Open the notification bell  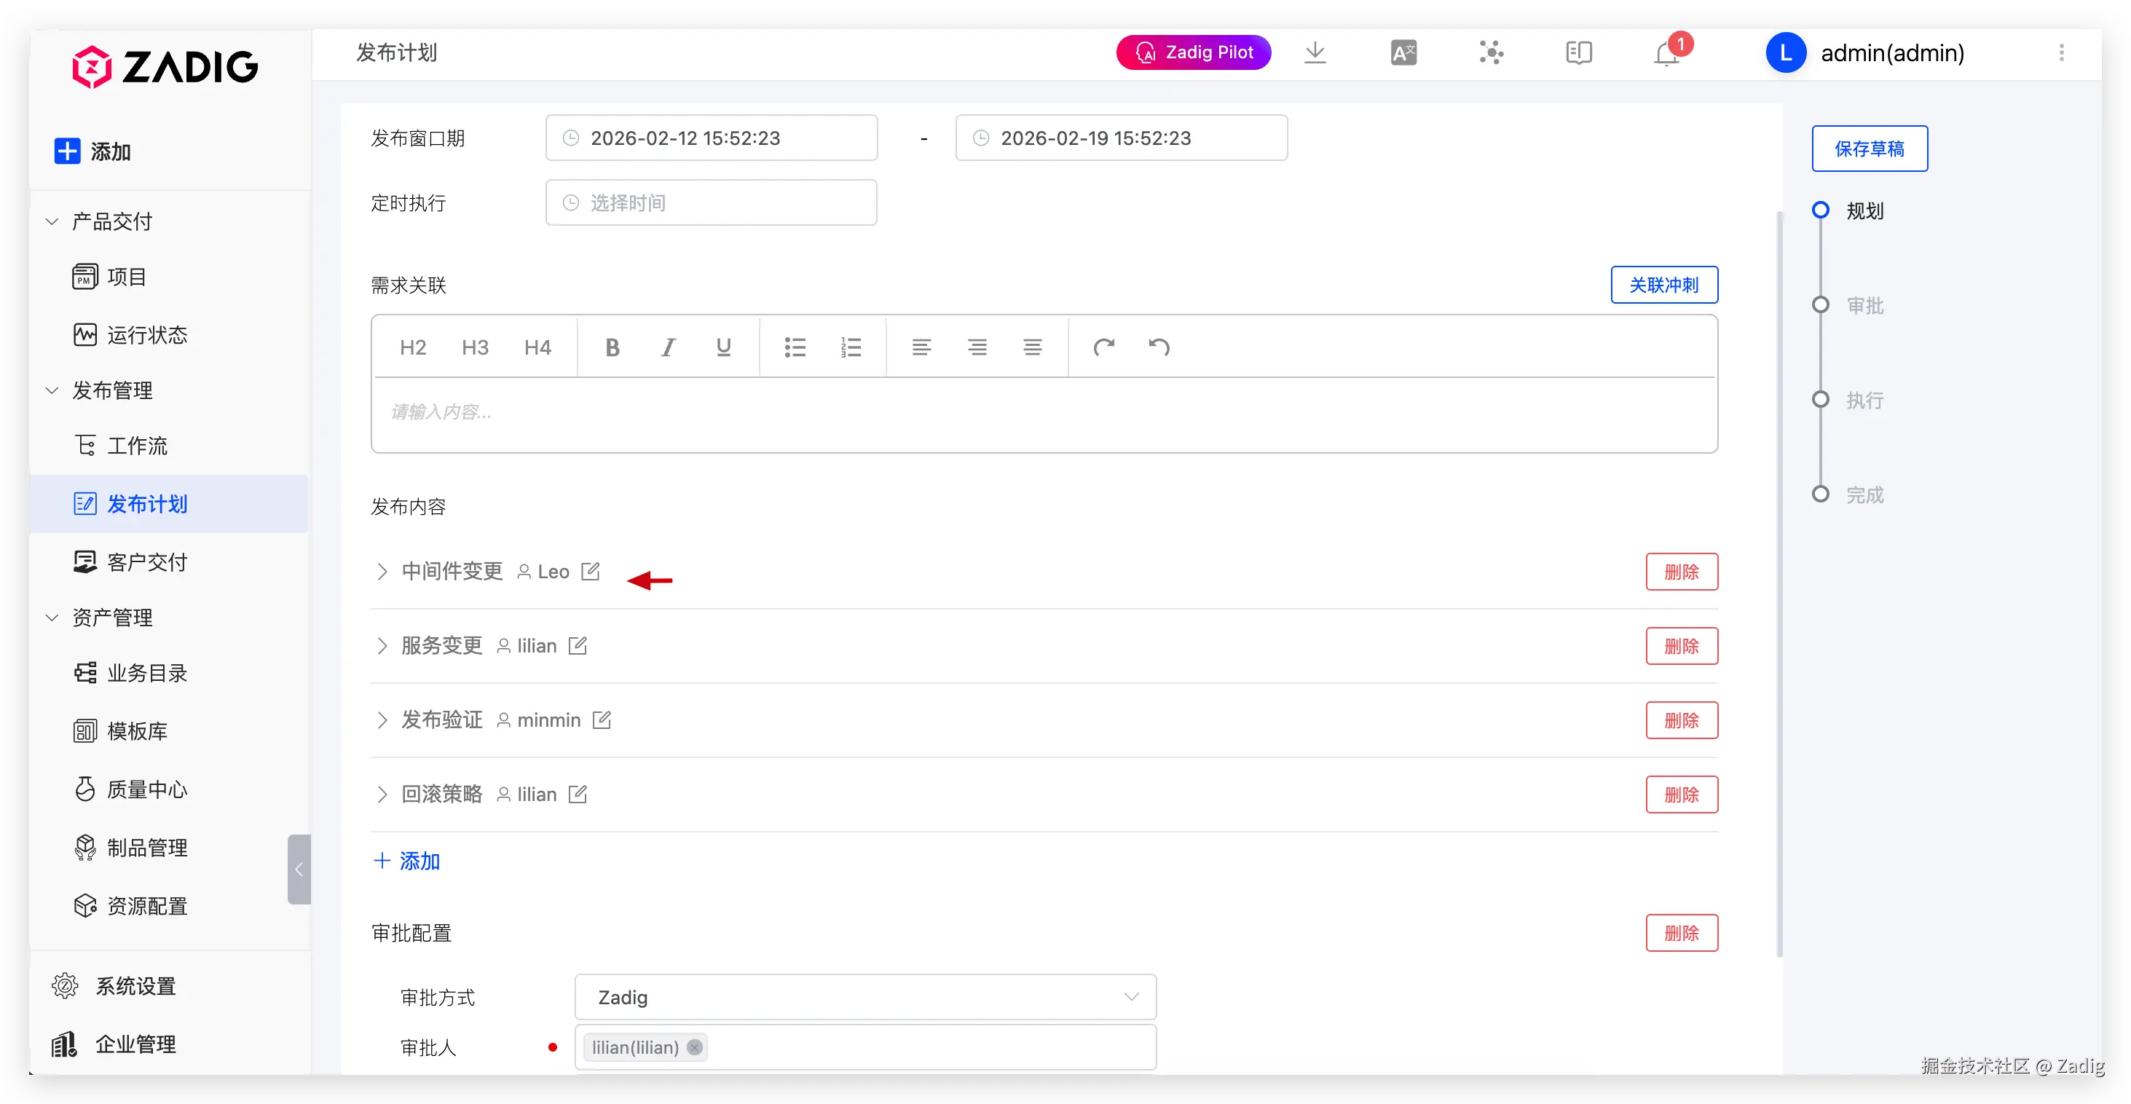pyautogui.click(x=1666, y=54)
